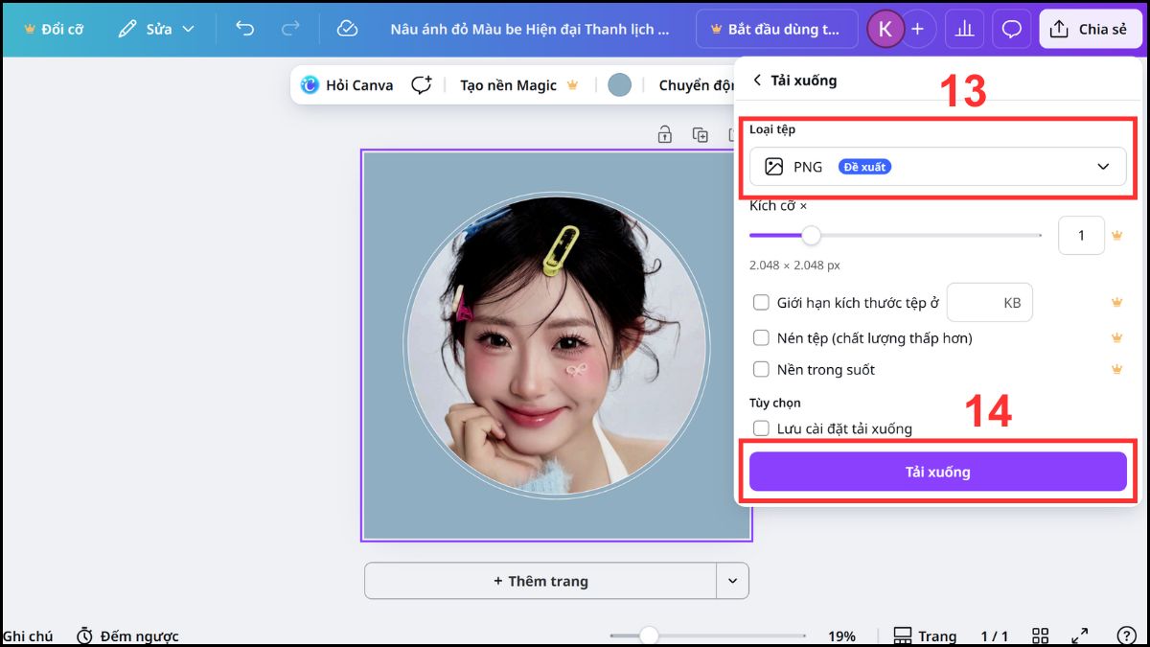Enable Lưu cài đặt tải xuống option
Viewport: 1150px width, 647px height.
pos(762,428)
